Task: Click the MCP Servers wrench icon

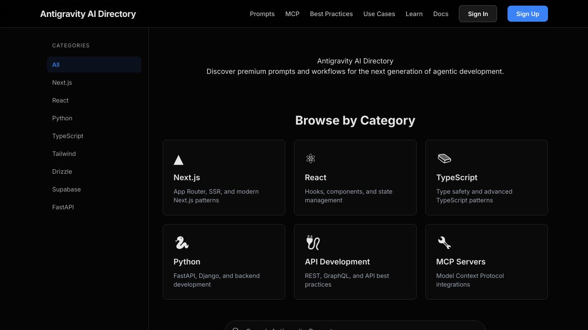Action: pyautogui.click(x=444, y=243)
